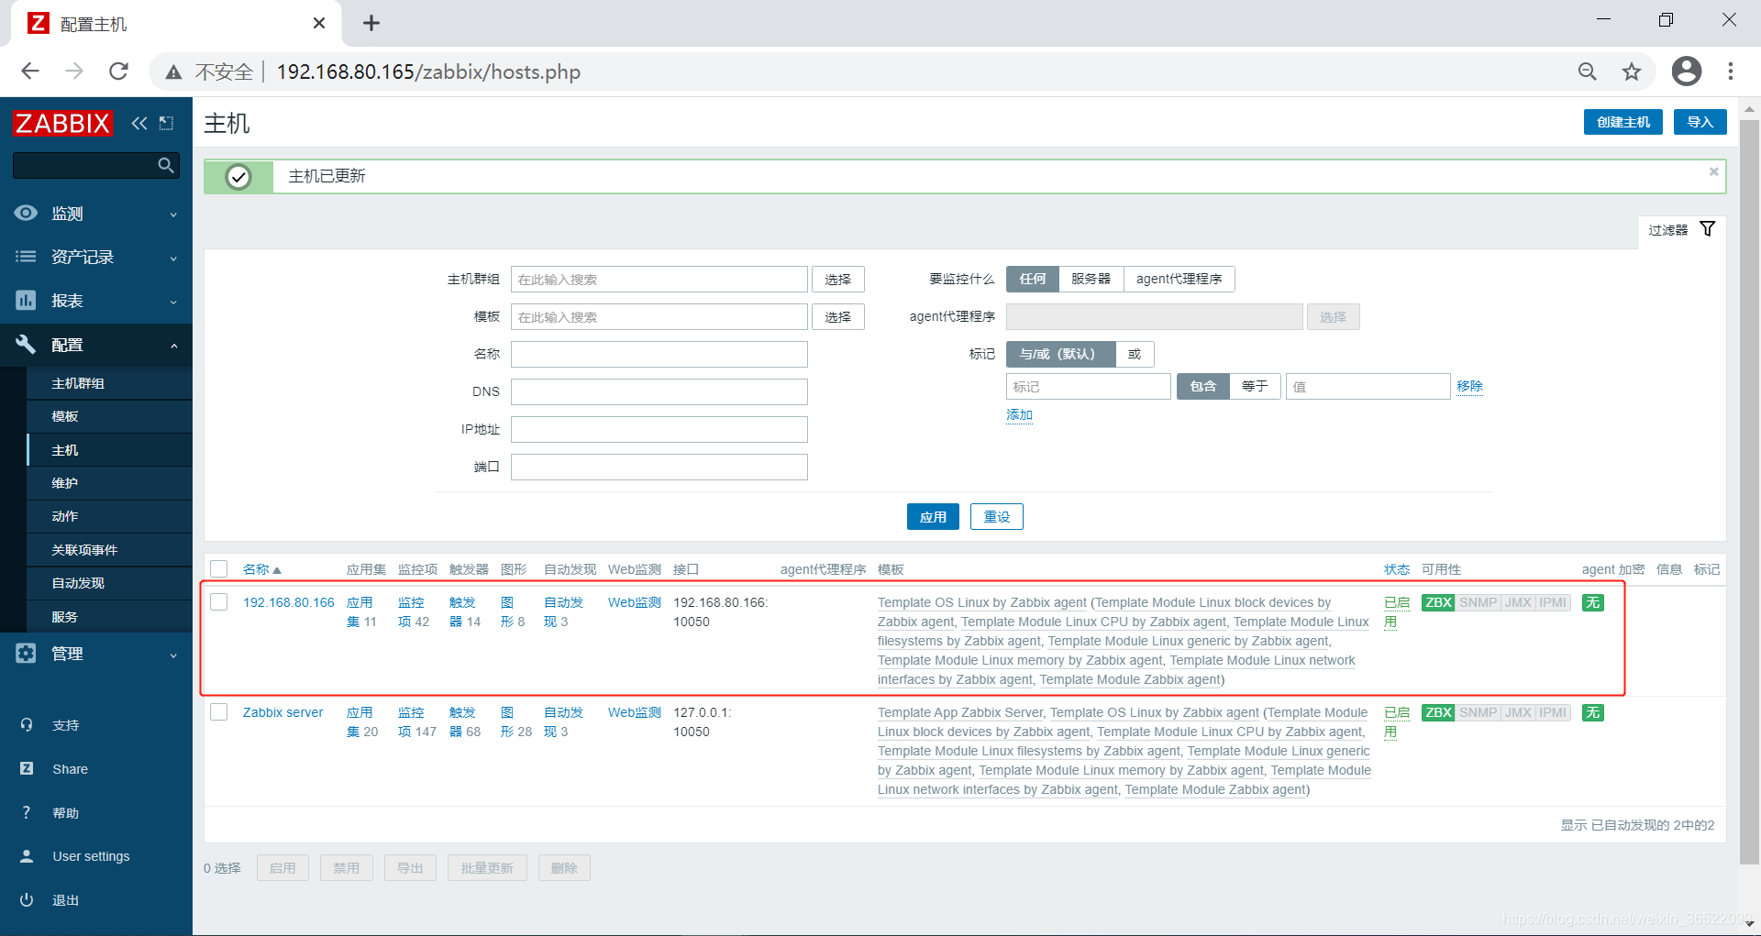The width and height of the screenshot is (1761, 936).
Task: Select the Zabbix server host checkbox
Action: (x=219, y=712)
